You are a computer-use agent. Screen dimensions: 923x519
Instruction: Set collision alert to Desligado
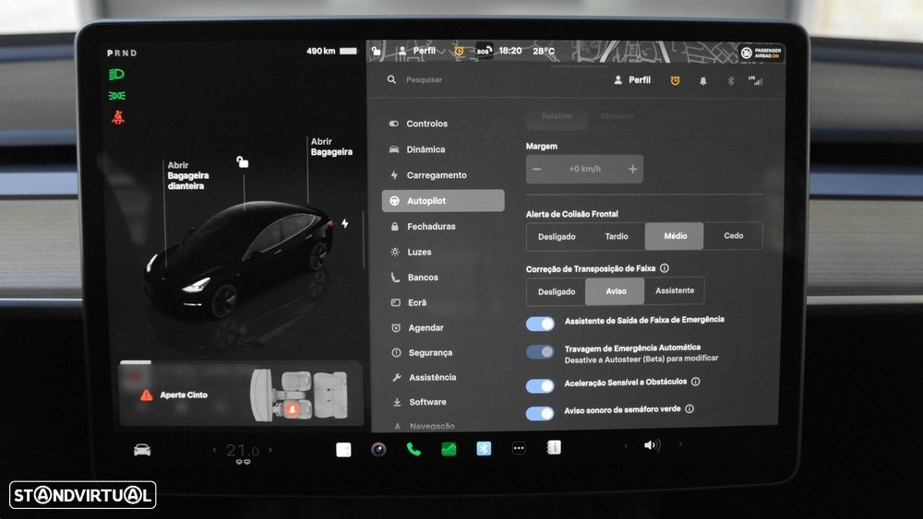[x=557, y=236]
